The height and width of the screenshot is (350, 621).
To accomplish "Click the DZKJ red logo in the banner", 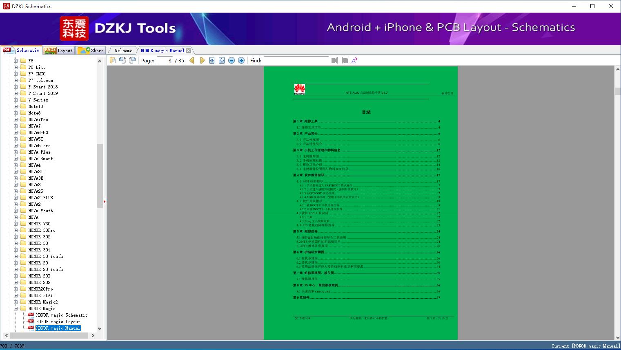I will [x=74, y=29].
